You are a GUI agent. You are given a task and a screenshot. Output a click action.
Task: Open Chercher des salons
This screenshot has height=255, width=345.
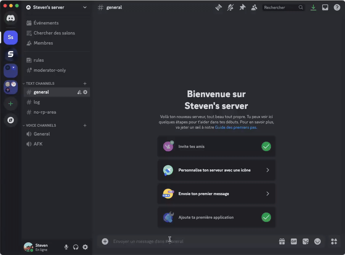pyautogui.click(x=57, y=33)
